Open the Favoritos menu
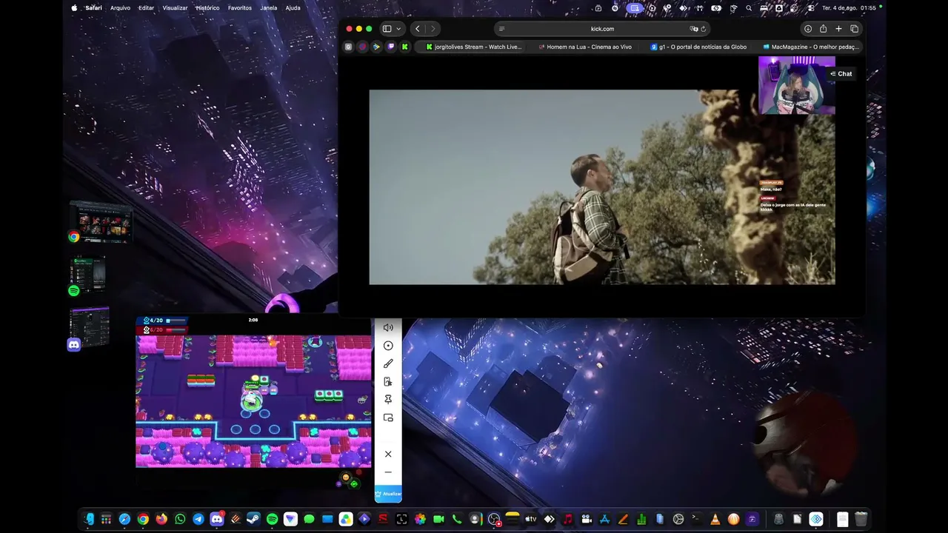 point(239,7)
